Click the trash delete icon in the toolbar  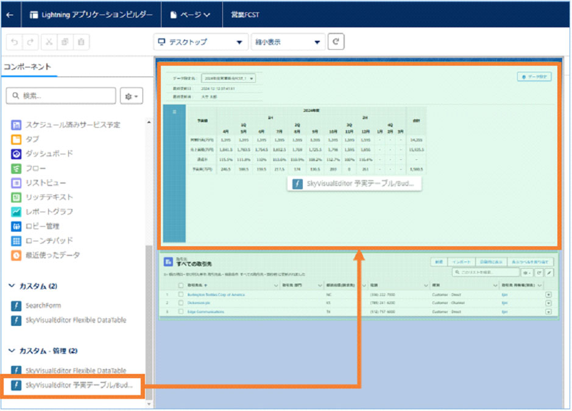coord(82,42)
